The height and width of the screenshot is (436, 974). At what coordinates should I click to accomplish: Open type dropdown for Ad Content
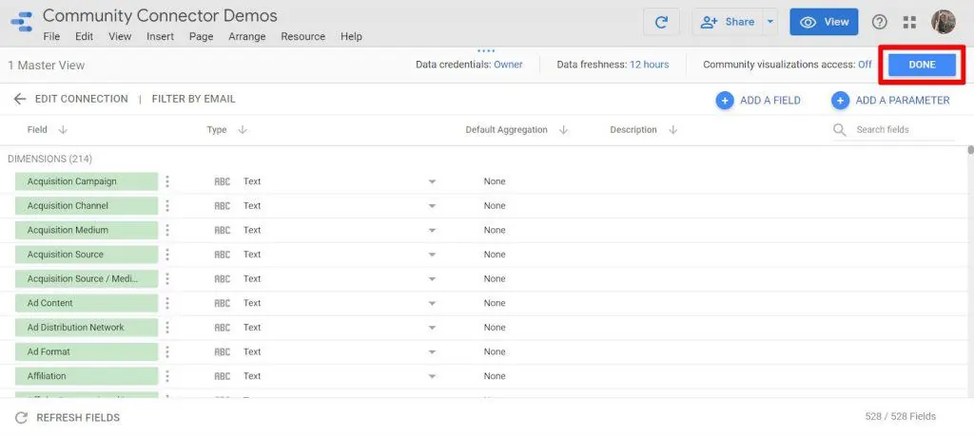click(432, 303)
